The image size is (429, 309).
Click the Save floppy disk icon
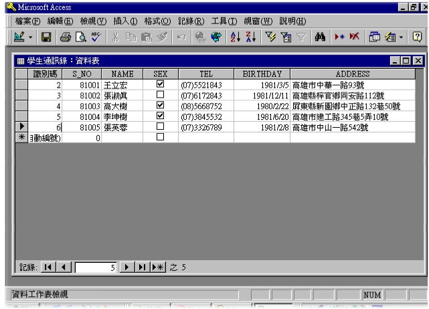tap(46, 37)
